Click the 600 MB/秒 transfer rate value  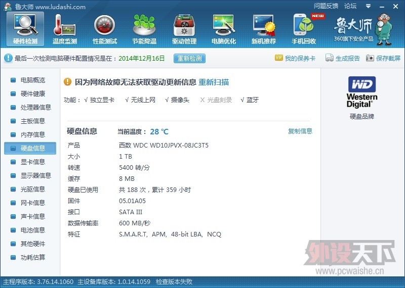(135, 223)
